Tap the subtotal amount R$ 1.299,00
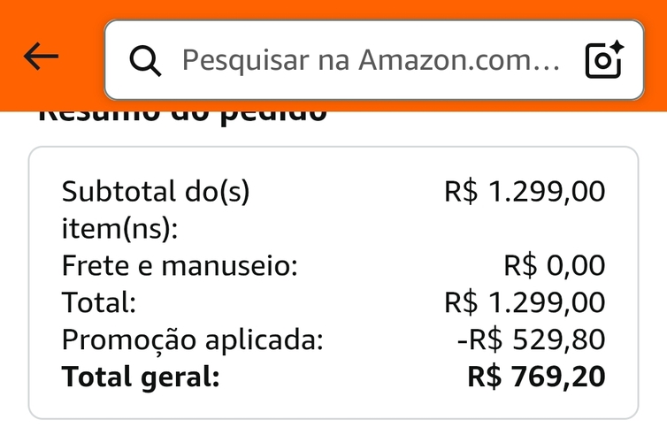This screenshot has width=667, height=442. point(525,191)
